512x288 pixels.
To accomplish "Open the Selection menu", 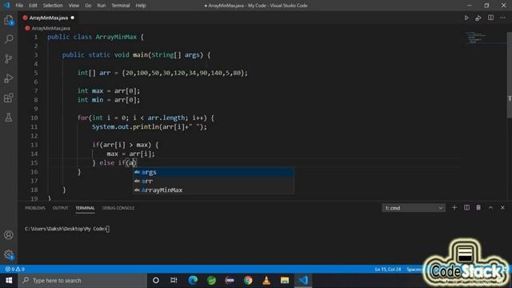I will [x=53, y=6].
